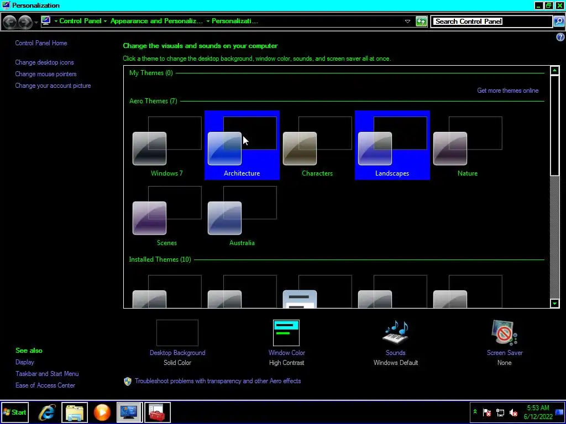Open Internet Explorer from taskbar

point(47,412)
